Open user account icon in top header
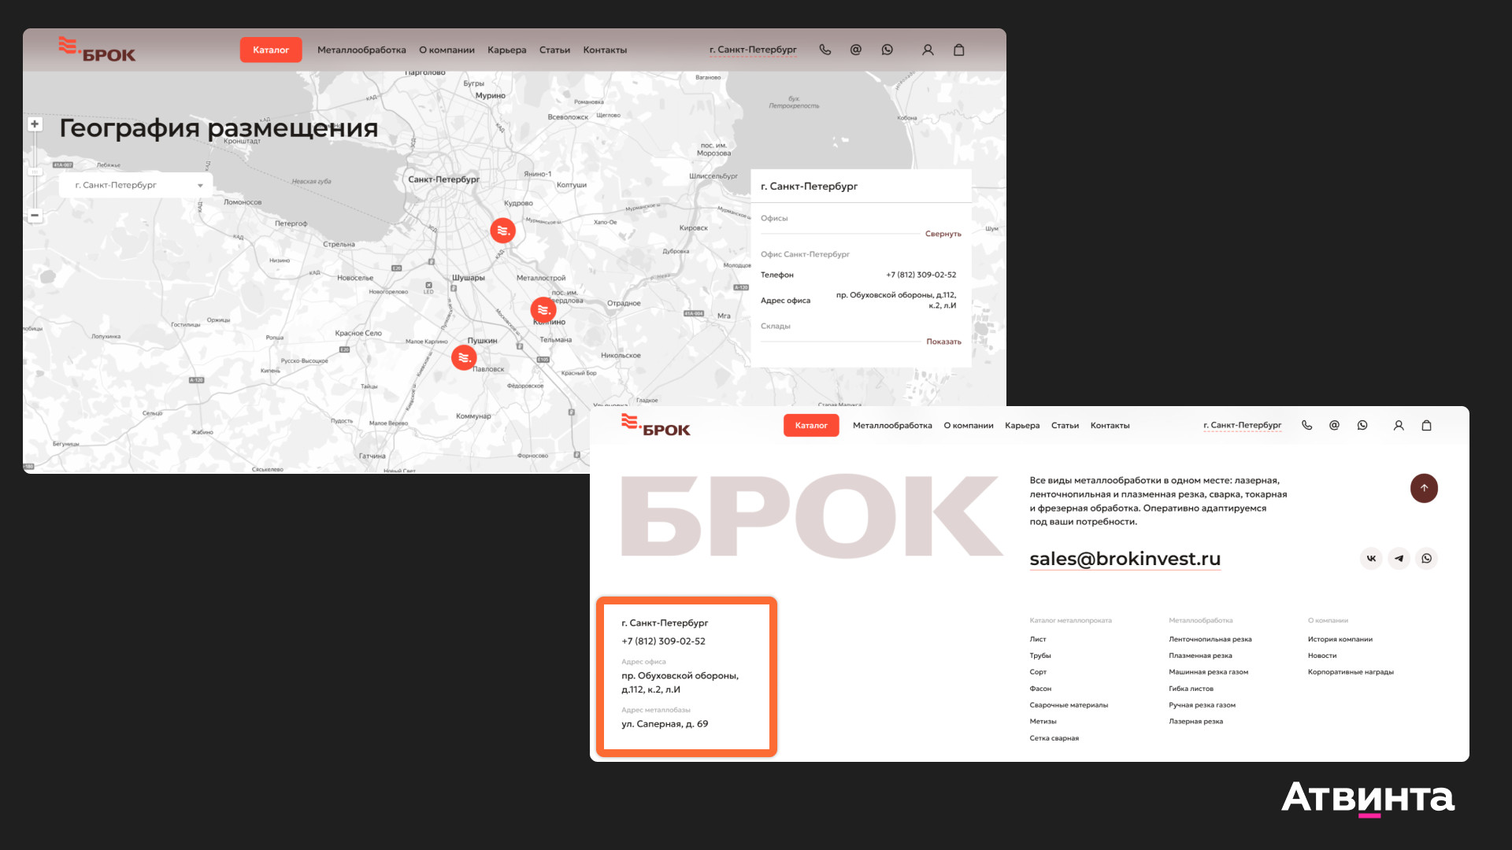 [x=928, y=50]
